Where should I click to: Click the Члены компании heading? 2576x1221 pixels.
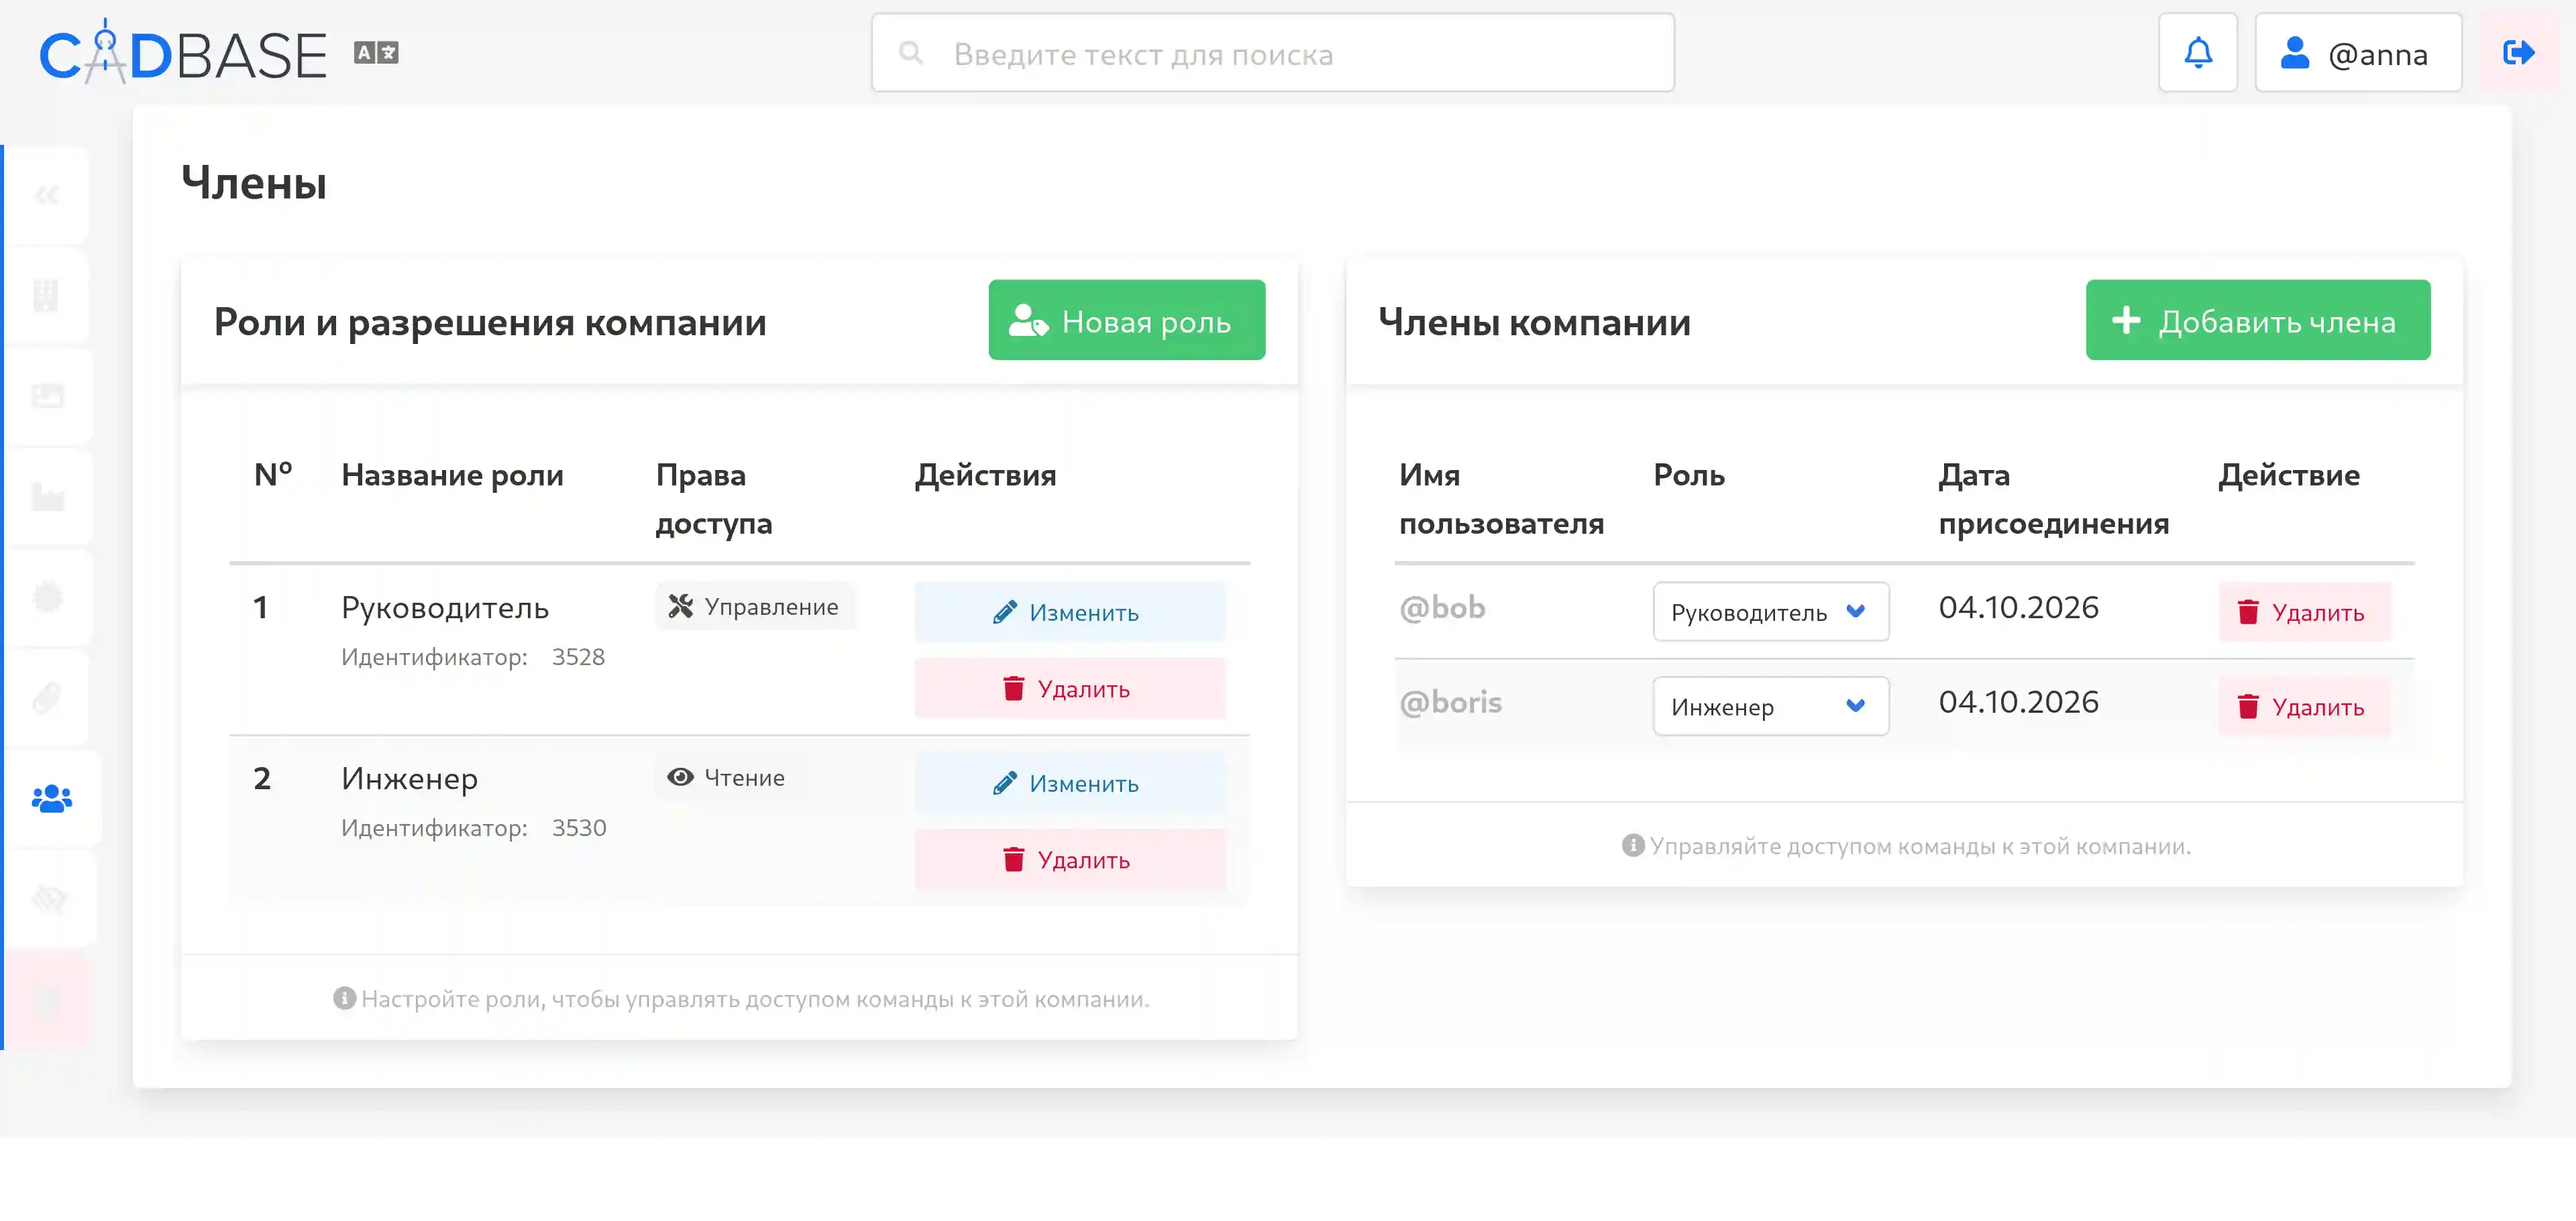[1534, 322]
